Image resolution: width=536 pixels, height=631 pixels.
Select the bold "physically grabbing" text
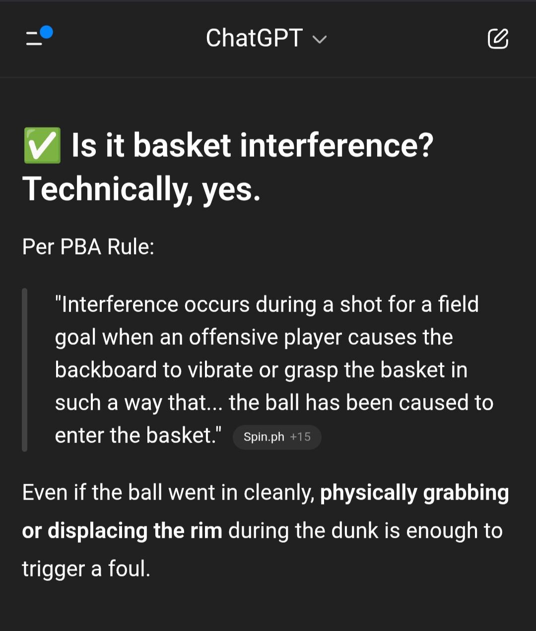click(x=414, y=493)
